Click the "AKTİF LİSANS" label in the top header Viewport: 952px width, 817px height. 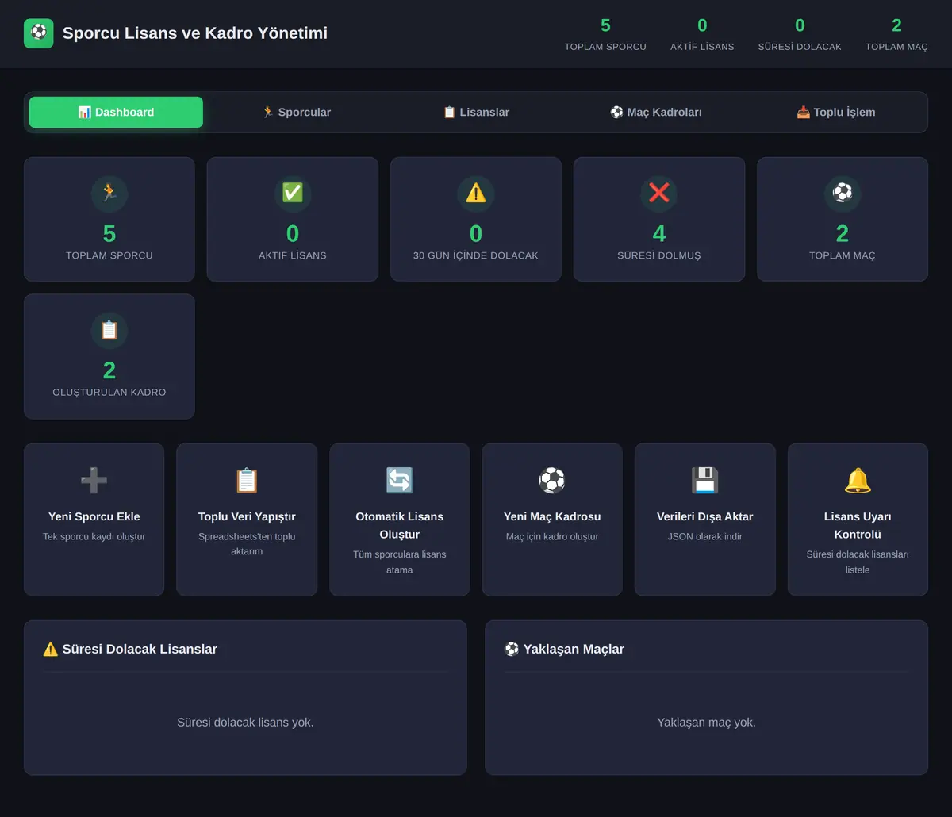[702, 47]
